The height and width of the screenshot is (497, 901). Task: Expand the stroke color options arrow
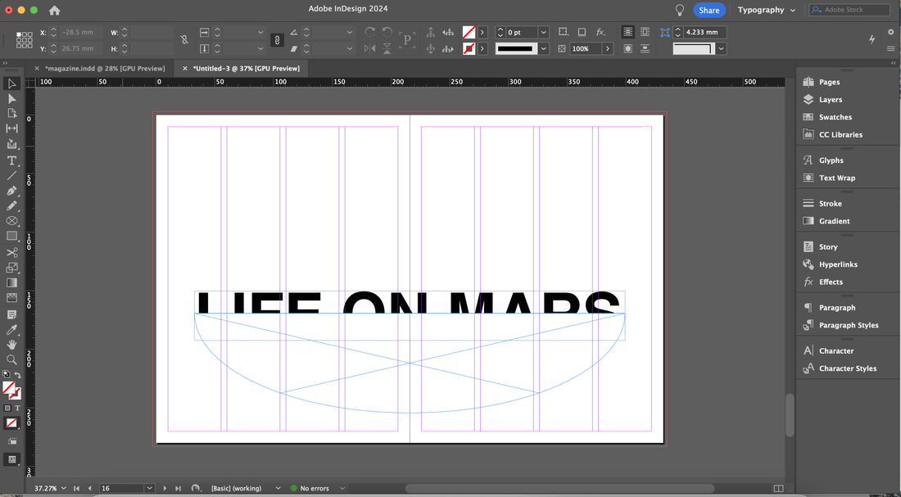[x=482, y=49]
